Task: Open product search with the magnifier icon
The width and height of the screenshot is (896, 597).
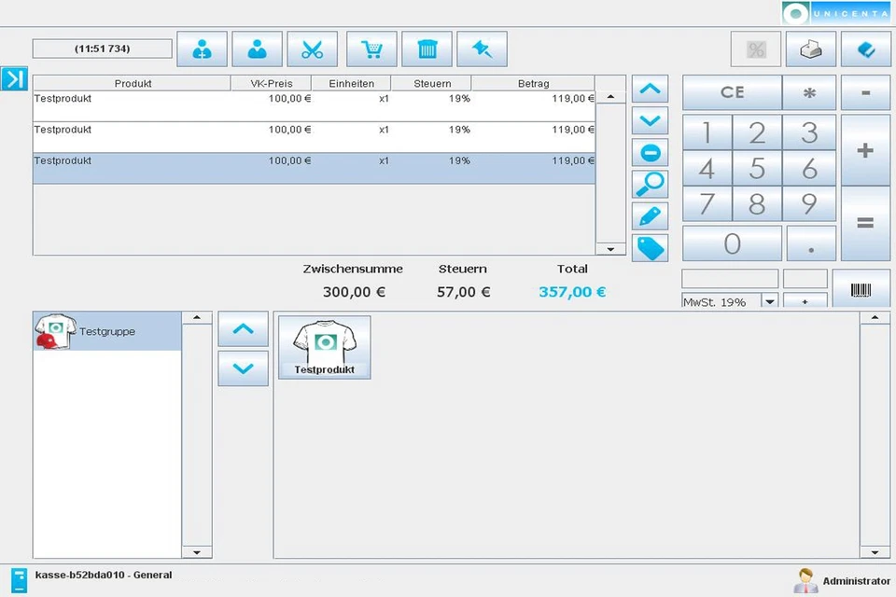Action: pyautogui.click(x=651, y=184)
